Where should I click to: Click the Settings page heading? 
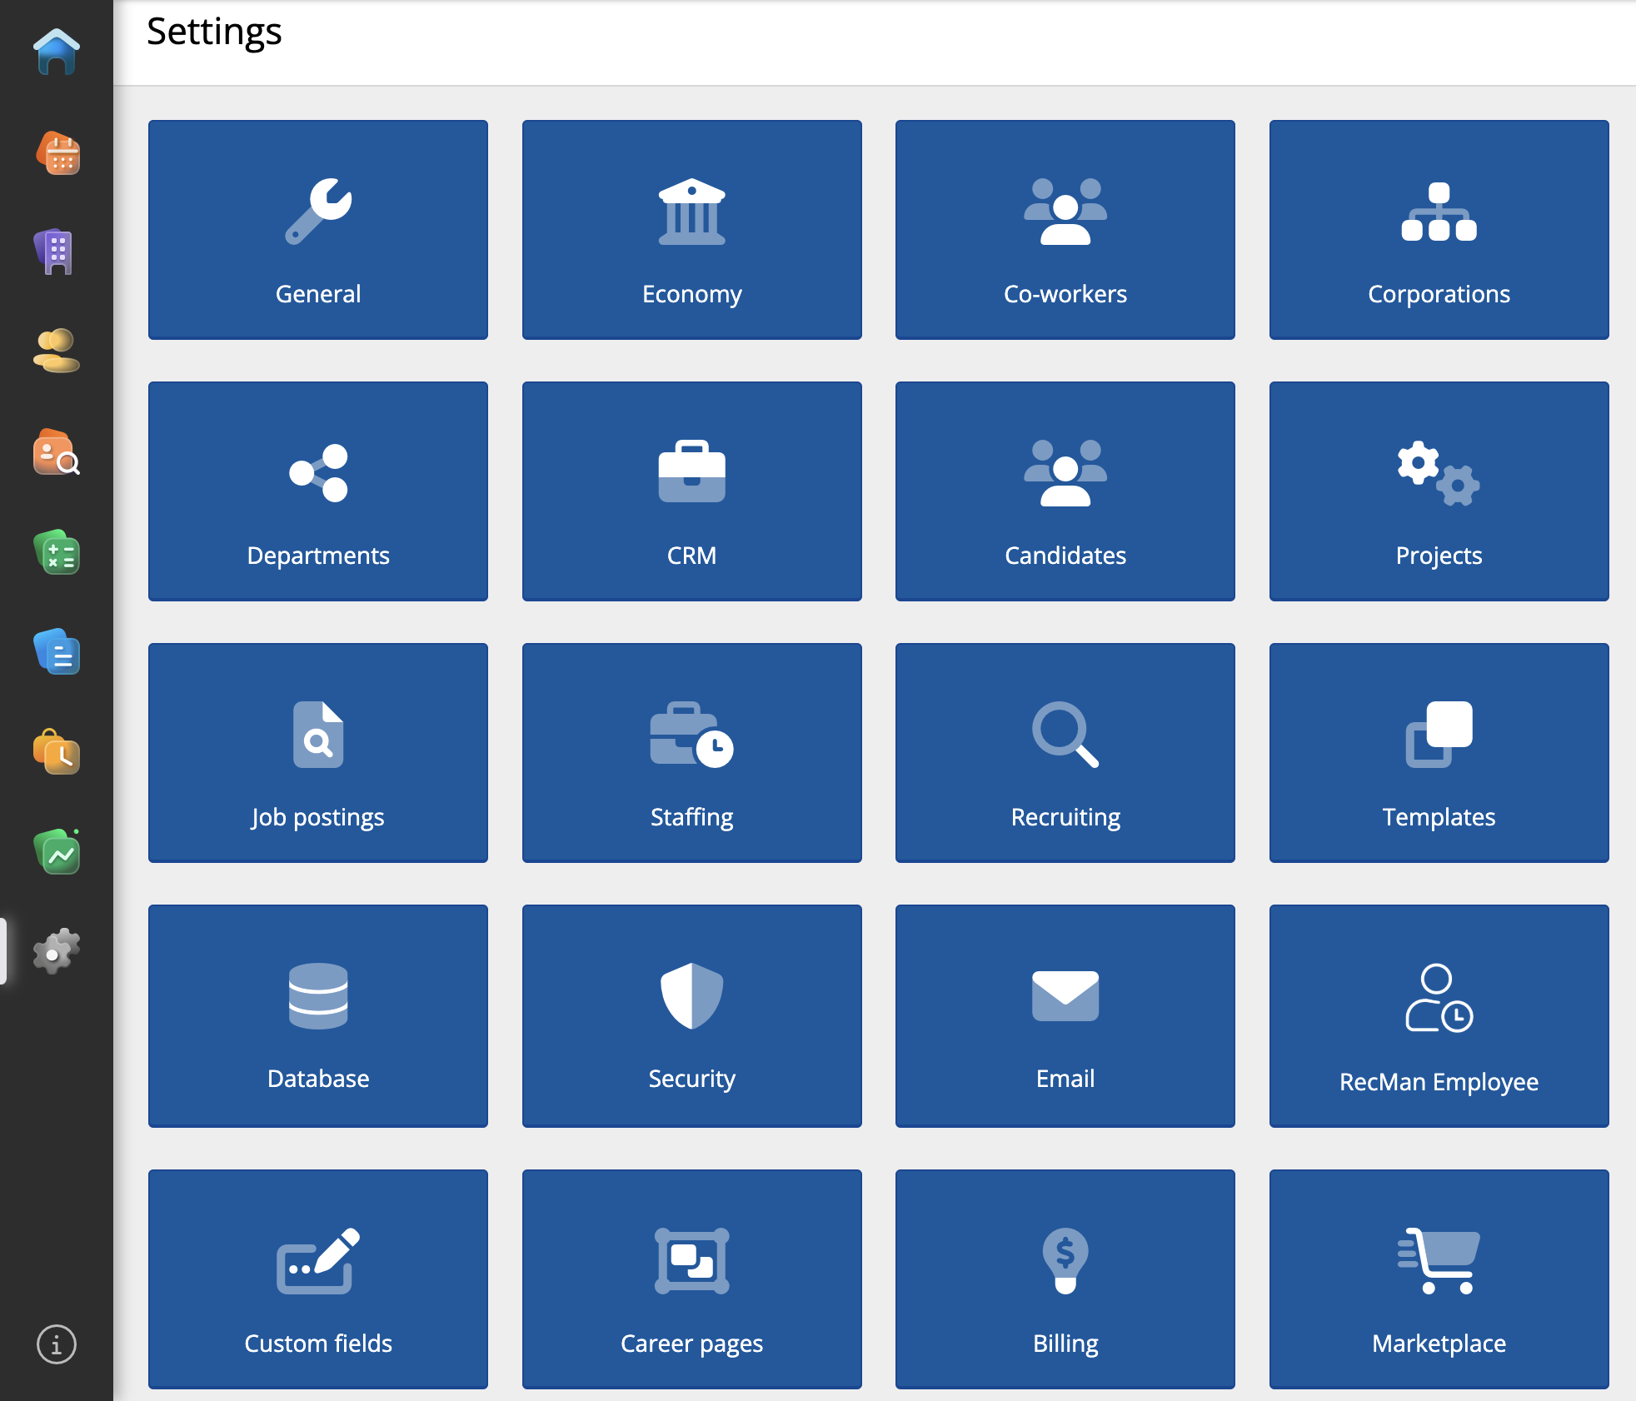coord(214,33)
